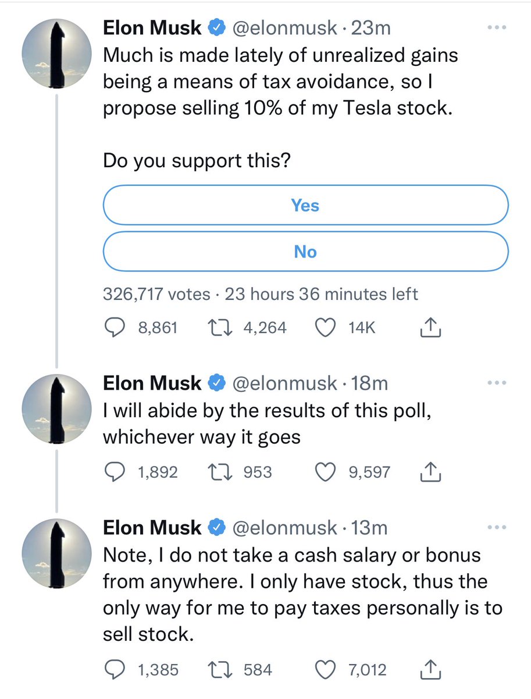Open more options on the poll tweet

(x=497, y=27)
